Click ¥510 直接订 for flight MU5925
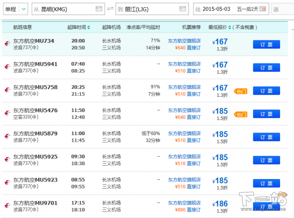The image size is (294, 218). coord(188,163)
